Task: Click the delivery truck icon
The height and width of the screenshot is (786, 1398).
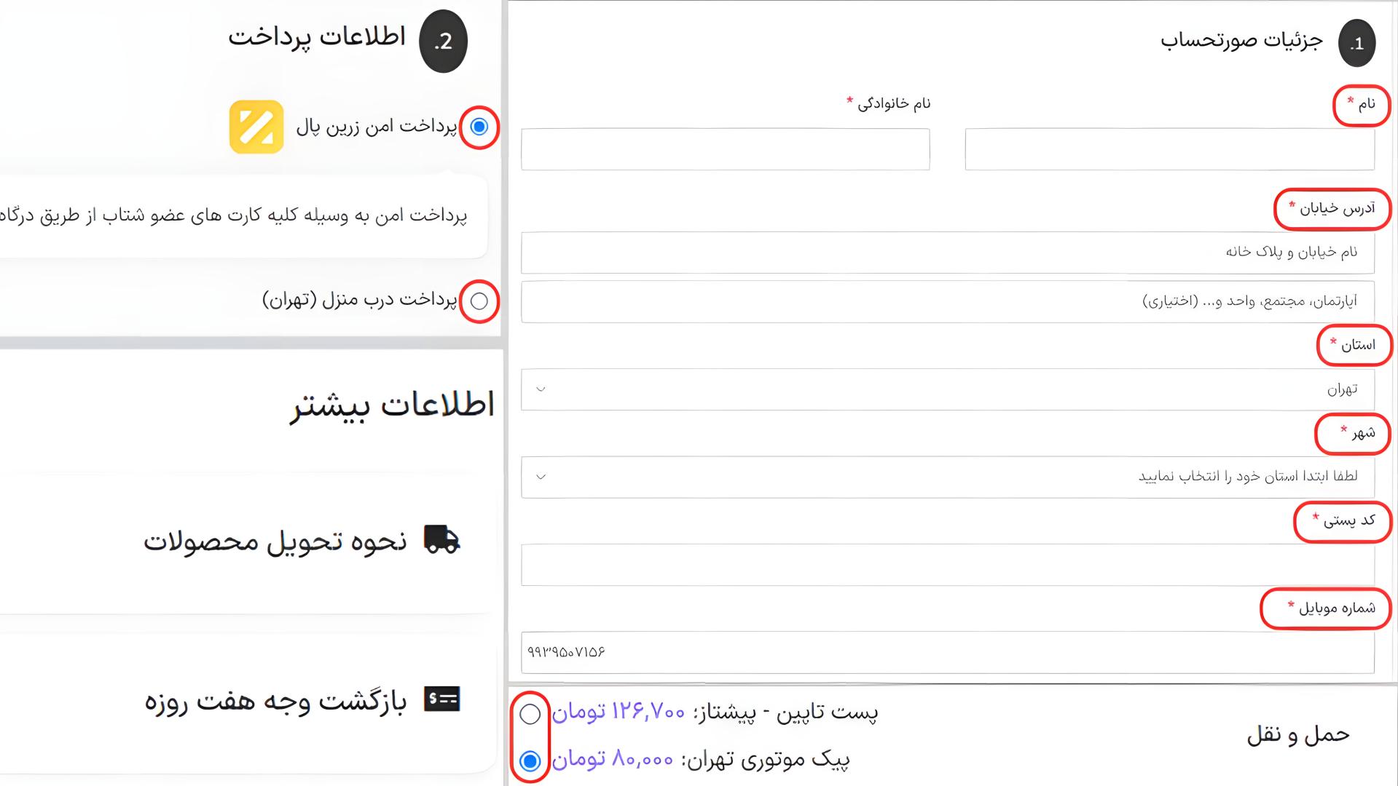Action: click(441, 540)
